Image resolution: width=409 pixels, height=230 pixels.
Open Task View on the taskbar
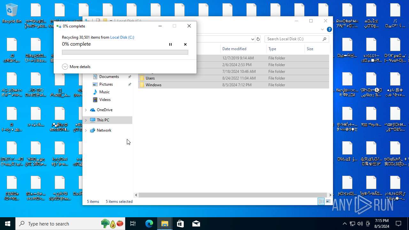[x=133, y=224]
